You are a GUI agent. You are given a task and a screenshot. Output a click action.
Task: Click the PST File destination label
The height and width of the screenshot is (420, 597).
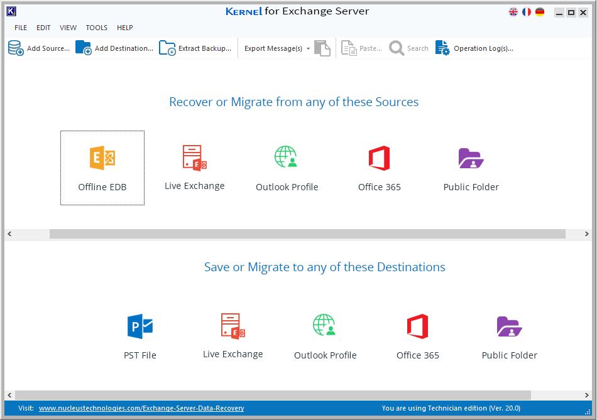pos(140,355)
